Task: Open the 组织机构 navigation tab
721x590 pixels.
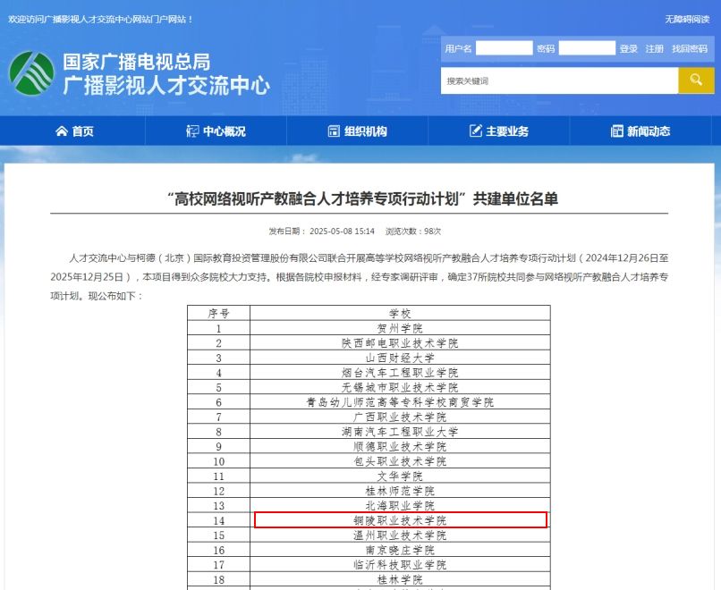Action: tap(357, 131)
